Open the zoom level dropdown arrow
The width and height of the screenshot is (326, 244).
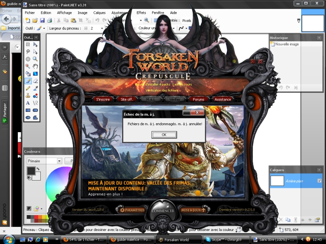(x=141, y=20)
